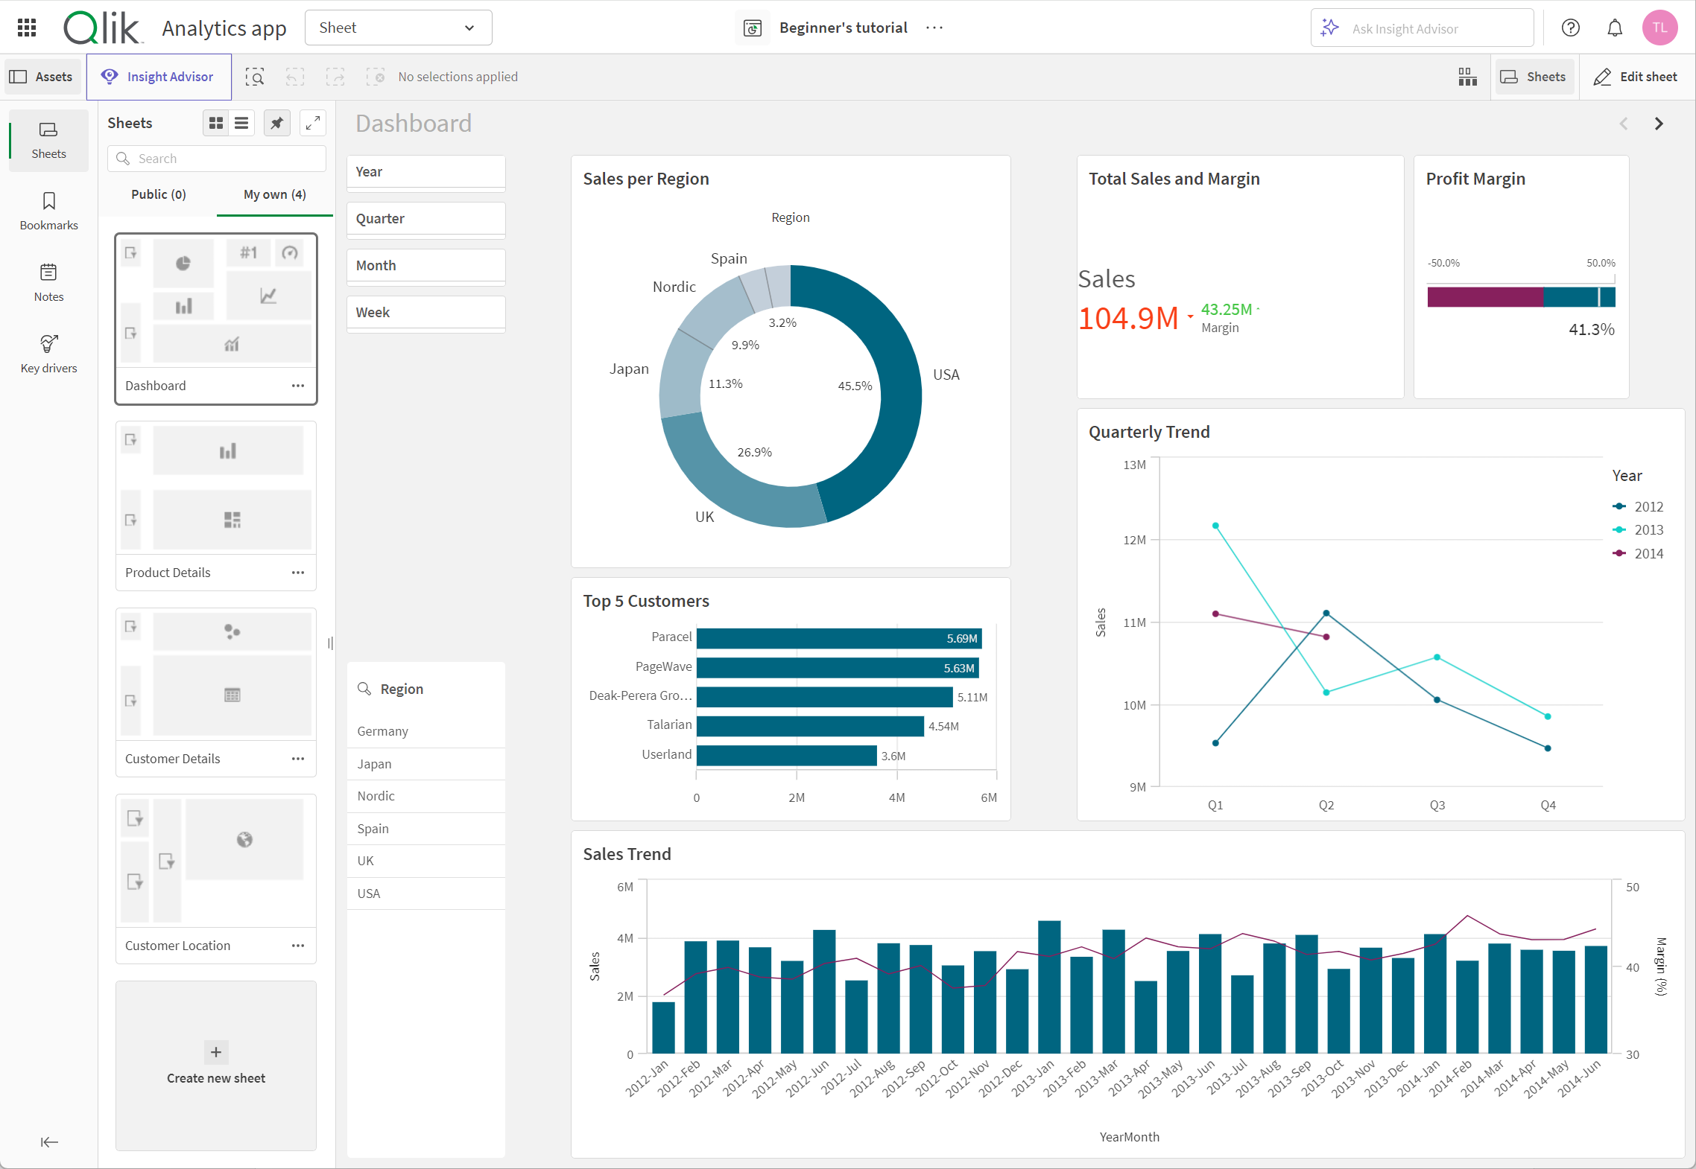Switch to list view for sheets
The height and width of the screenshot is (1169, 1696).
tap(242, 124)
